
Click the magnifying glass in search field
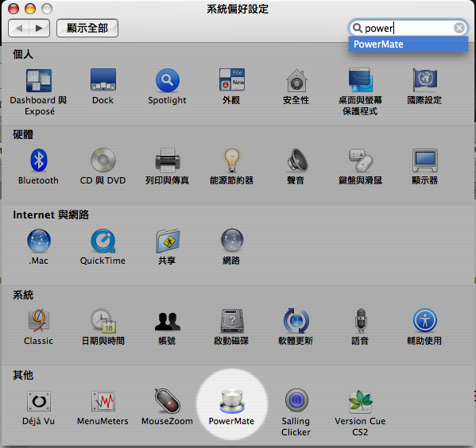point(358,28)
